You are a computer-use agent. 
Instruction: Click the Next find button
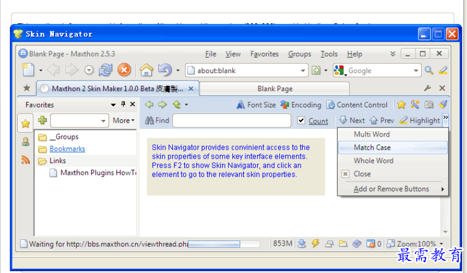tap(352, 121)
